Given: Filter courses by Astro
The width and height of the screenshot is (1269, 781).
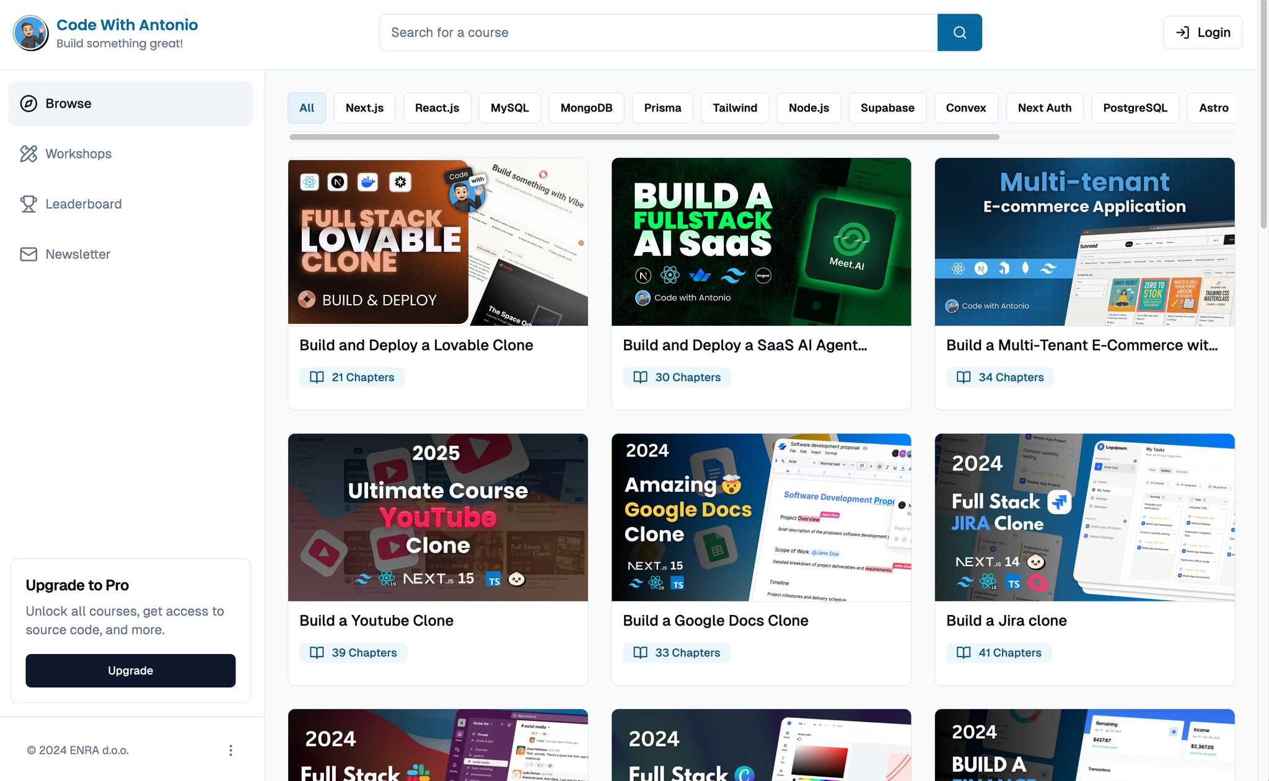Looking at the screenshot, I should (x=1212, y=108).
